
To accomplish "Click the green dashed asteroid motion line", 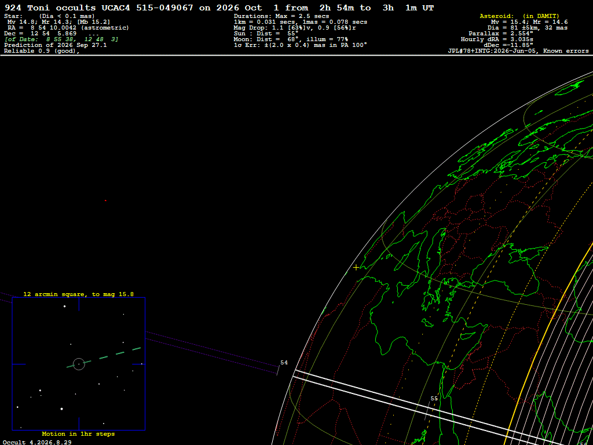I will (104, 357).
